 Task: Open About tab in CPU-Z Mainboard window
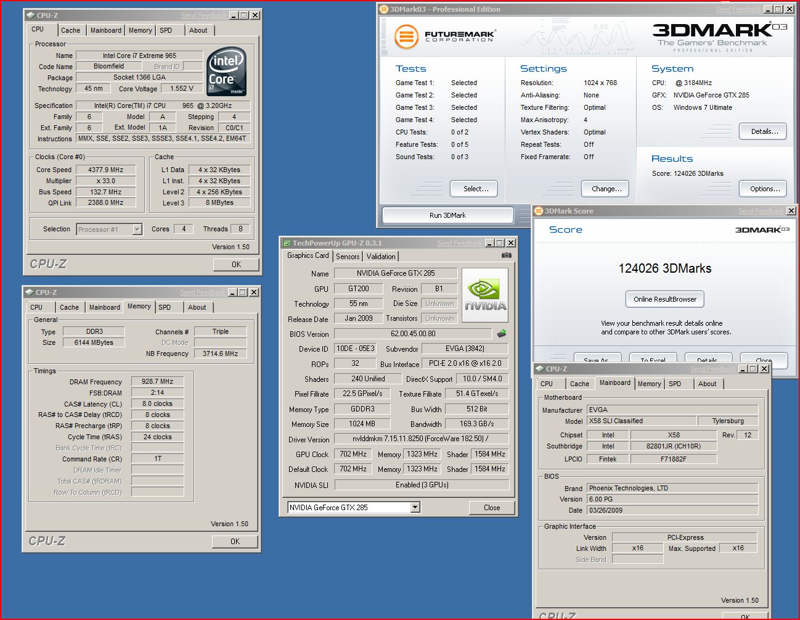tap(708, 384)
